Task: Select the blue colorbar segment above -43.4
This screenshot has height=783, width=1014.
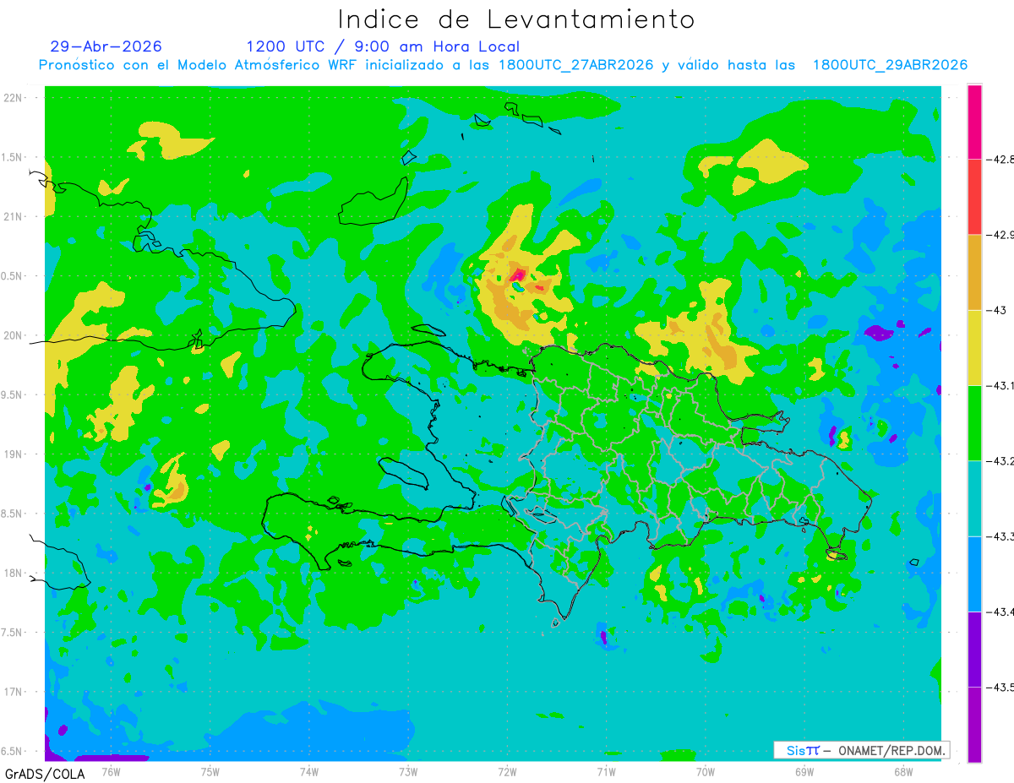Action: [974, 574]
